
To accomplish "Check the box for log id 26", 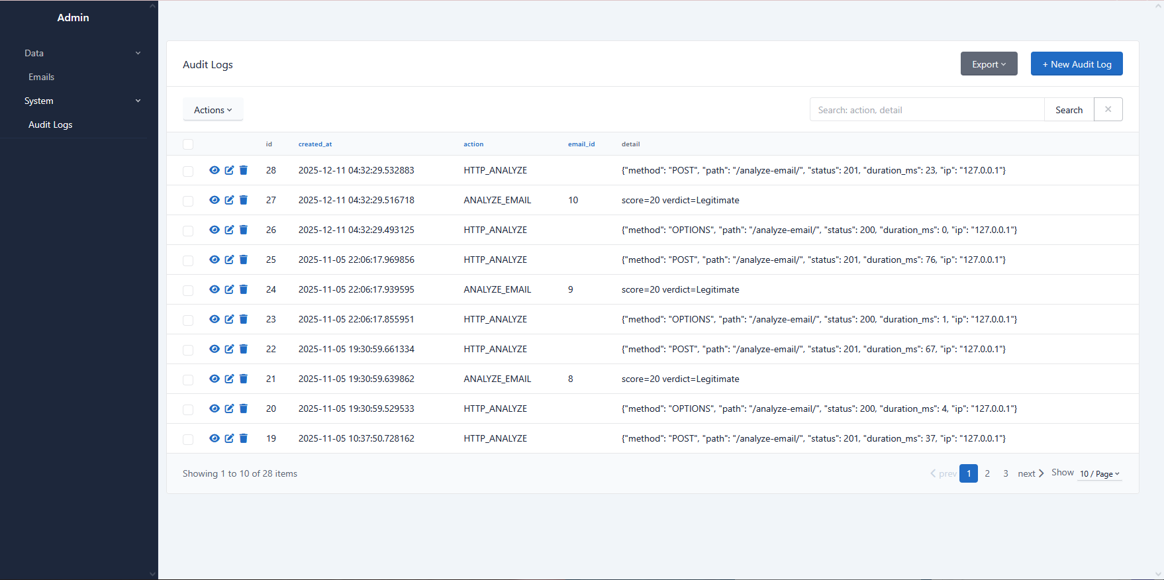I will pos(188,231).
